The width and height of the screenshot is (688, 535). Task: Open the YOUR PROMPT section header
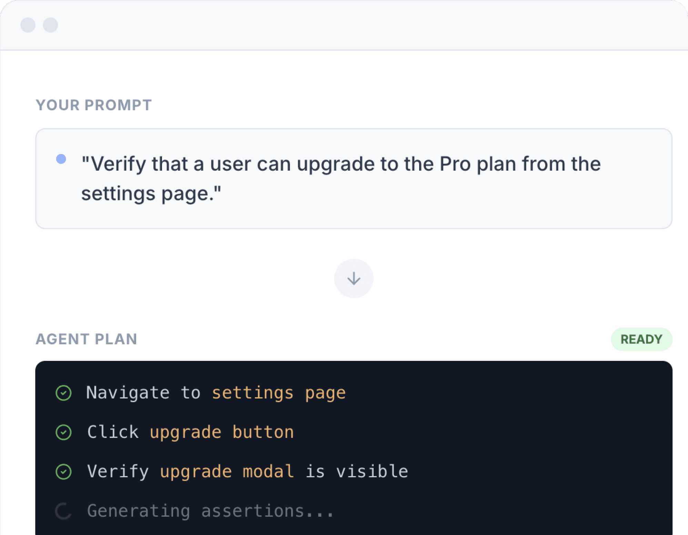(x=94, y=105)
